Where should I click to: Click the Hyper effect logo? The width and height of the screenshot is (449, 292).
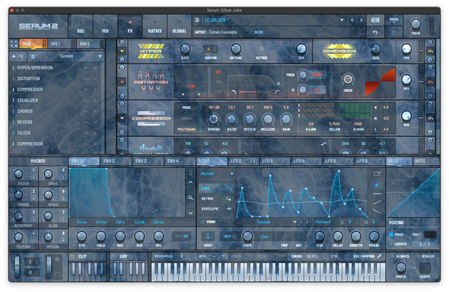pos(151,51)
